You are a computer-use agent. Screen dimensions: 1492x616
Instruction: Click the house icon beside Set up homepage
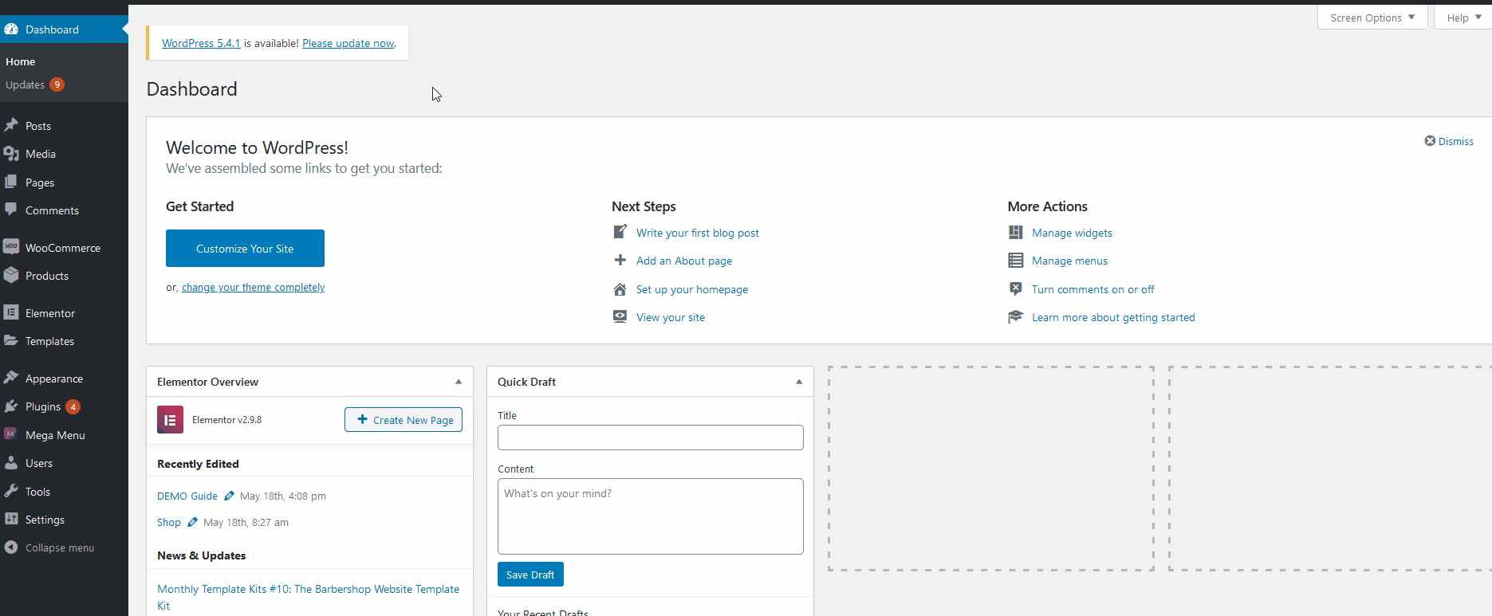(x=620, y=289)
